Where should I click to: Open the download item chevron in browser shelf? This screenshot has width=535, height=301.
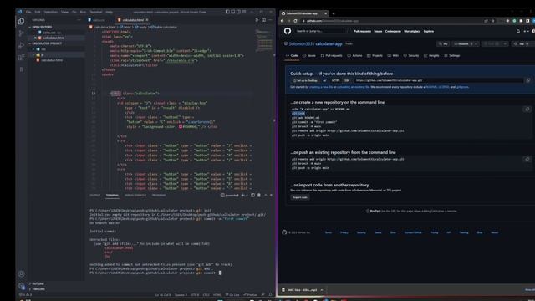[322, 290]
